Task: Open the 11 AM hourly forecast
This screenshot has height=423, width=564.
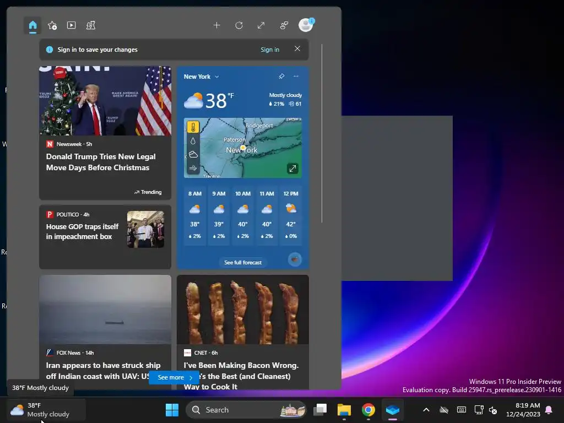Action: 267,215
